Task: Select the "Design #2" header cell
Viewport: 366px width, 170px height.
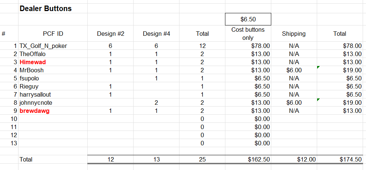Action: (x=110, y=34)
